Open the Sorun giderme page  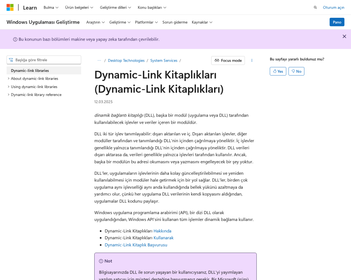(x=175, y=22)
